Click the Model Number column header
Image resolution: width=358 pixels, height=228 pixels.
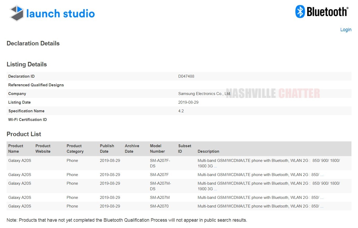[158, 149]
